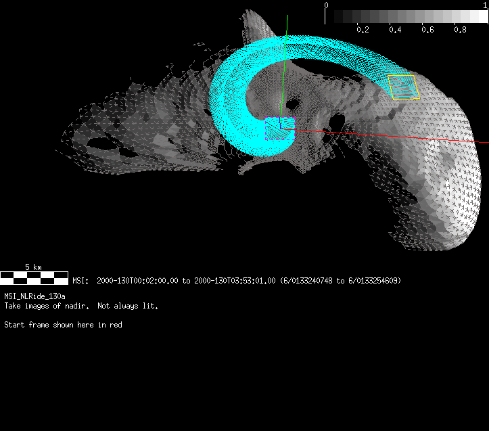This screenshot has height=431, width=489.
Task: Click the 0.4 label on the color scale
Action: click(x=395, y=30)
